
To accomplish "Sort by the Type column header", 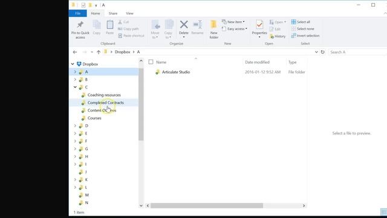I will (292, 62).
